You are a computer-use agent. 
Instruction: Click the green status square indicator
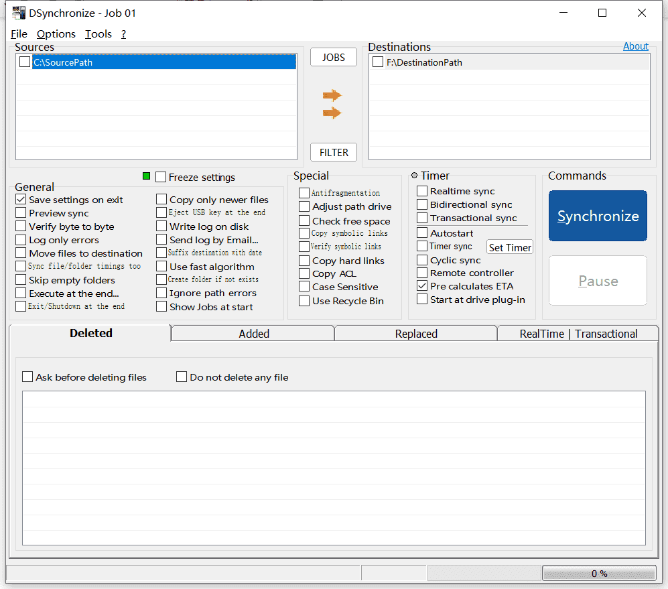coord(146,176)
